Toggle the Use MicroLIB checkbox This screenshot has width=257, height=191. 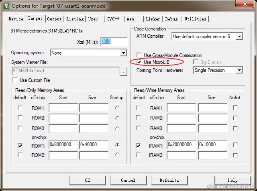coord(139,62)
